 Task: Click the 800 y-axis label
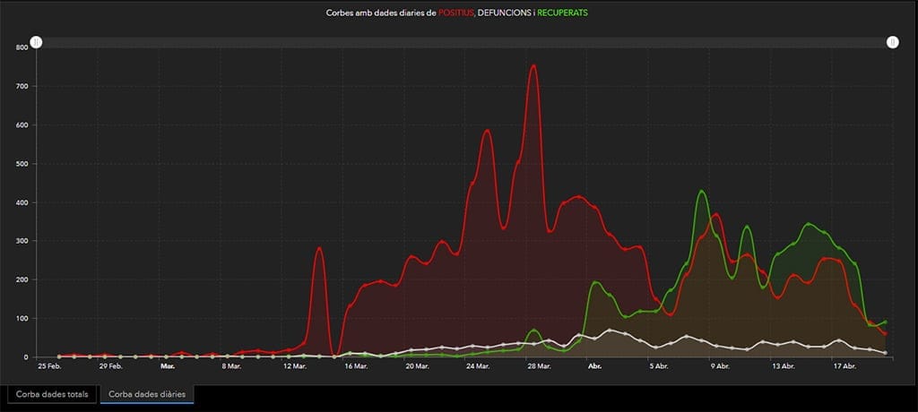[22, 47]
